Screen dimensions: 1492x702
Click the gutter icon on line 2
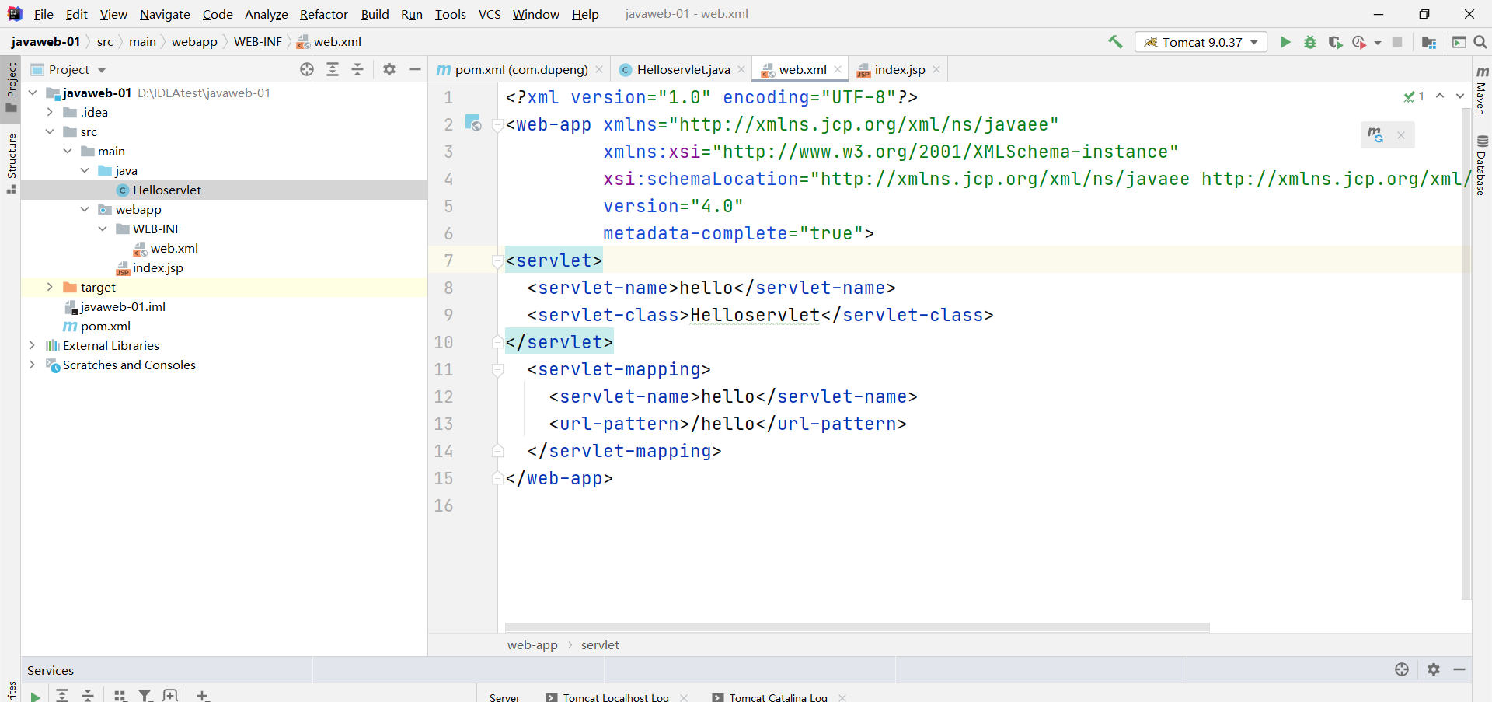pyautogui.click(x=472, y=123)
